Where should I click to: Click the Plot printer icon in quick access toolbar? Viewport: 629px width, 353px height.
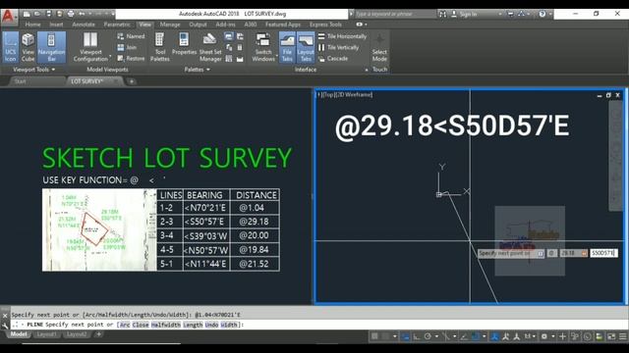(71, 14)
